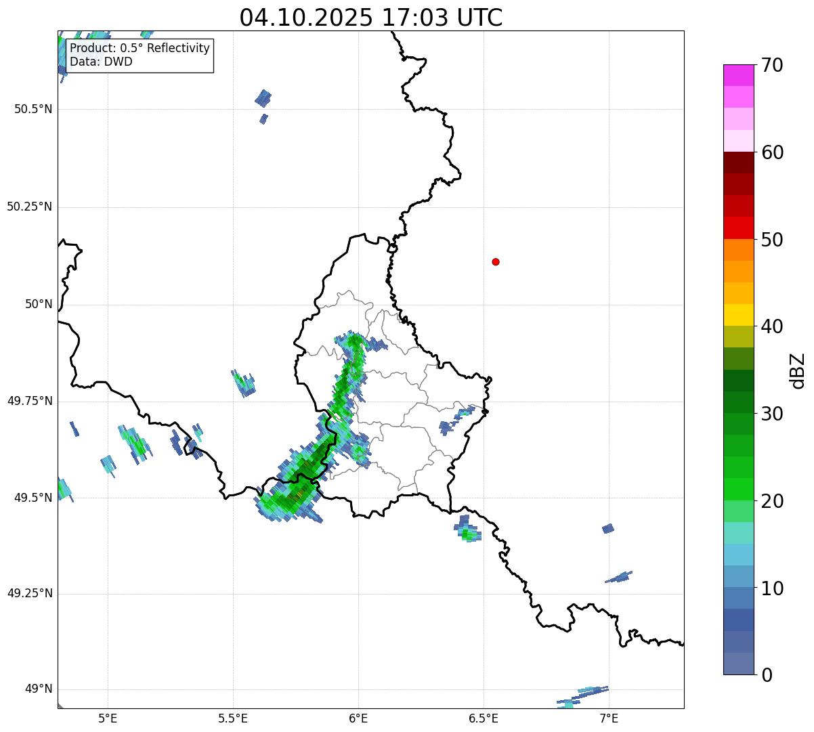
Task: Click the title text 04.10.2025 17:03 UTC
Action: tap(371, 18)
